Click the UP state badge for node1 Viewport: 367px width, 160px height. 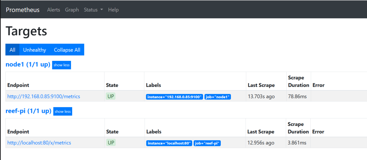coord(111,96)
